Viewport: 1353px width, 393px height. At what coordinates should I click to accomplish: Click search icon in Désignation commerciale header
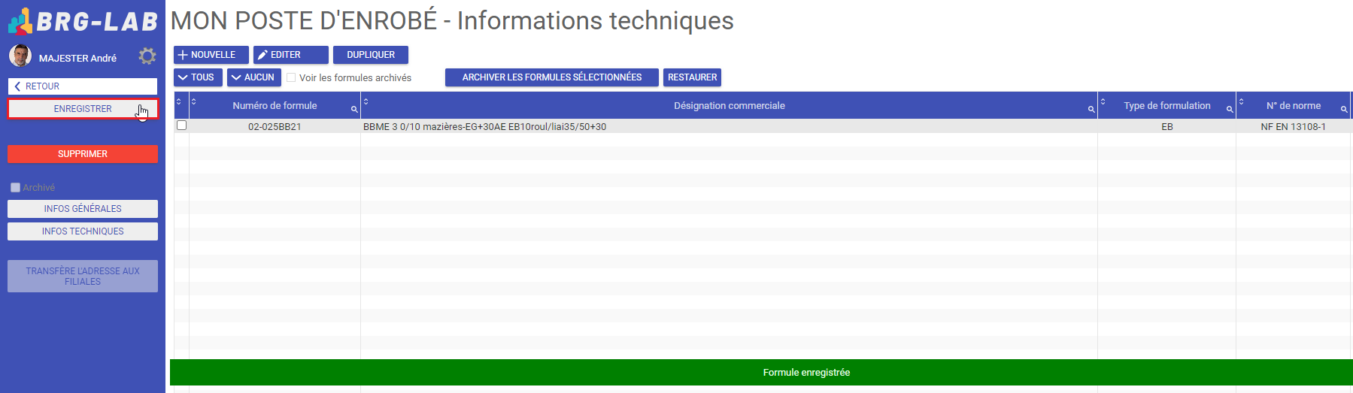point(1091,110)
